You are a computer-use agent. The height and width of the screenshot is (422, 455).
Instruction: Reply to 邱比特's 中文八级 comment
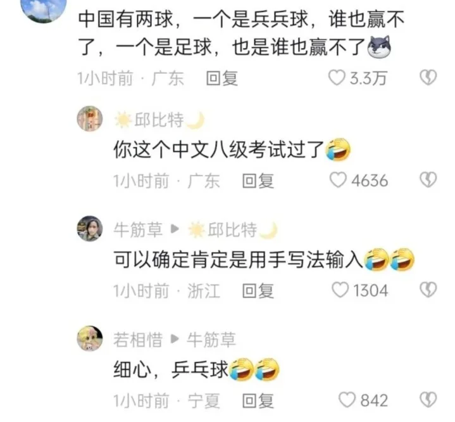click(258, 181)
